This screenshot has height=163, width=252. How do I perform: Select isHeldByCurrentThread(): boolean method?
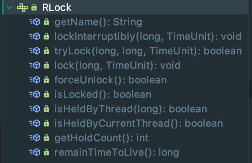pos(138,124)
